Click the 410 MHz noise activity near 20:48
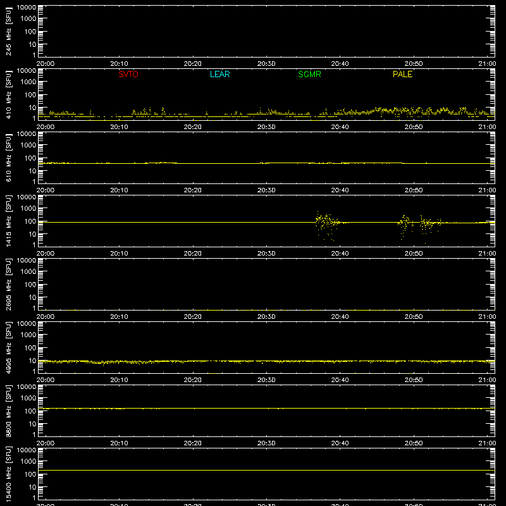Screen dimensions: 506x506 coord(398,111)
